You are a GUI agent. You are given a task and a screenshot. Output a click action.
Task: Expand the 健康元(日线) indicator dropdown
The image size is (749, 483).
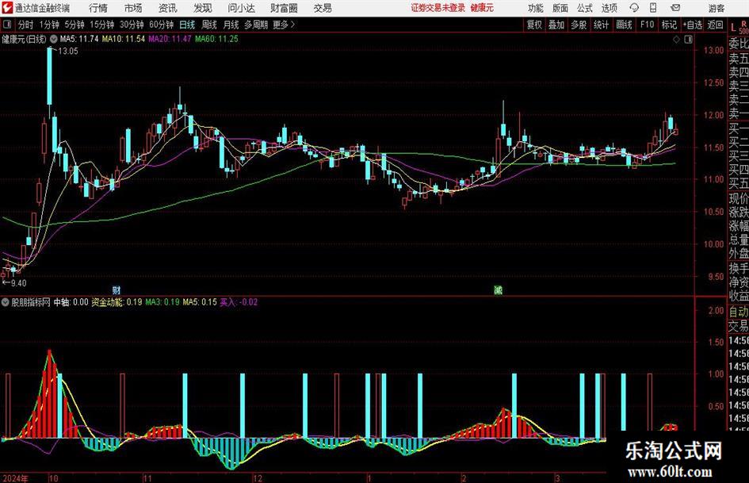(54, 39)
